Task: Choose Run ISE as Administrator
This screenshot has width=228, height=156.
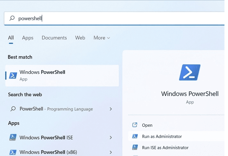Action: [176, 148]
